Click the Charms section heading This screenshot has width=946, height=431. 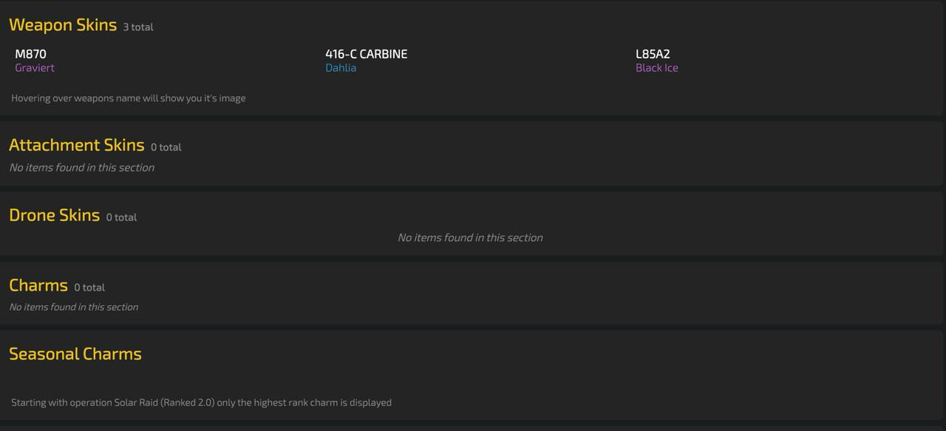38,285
